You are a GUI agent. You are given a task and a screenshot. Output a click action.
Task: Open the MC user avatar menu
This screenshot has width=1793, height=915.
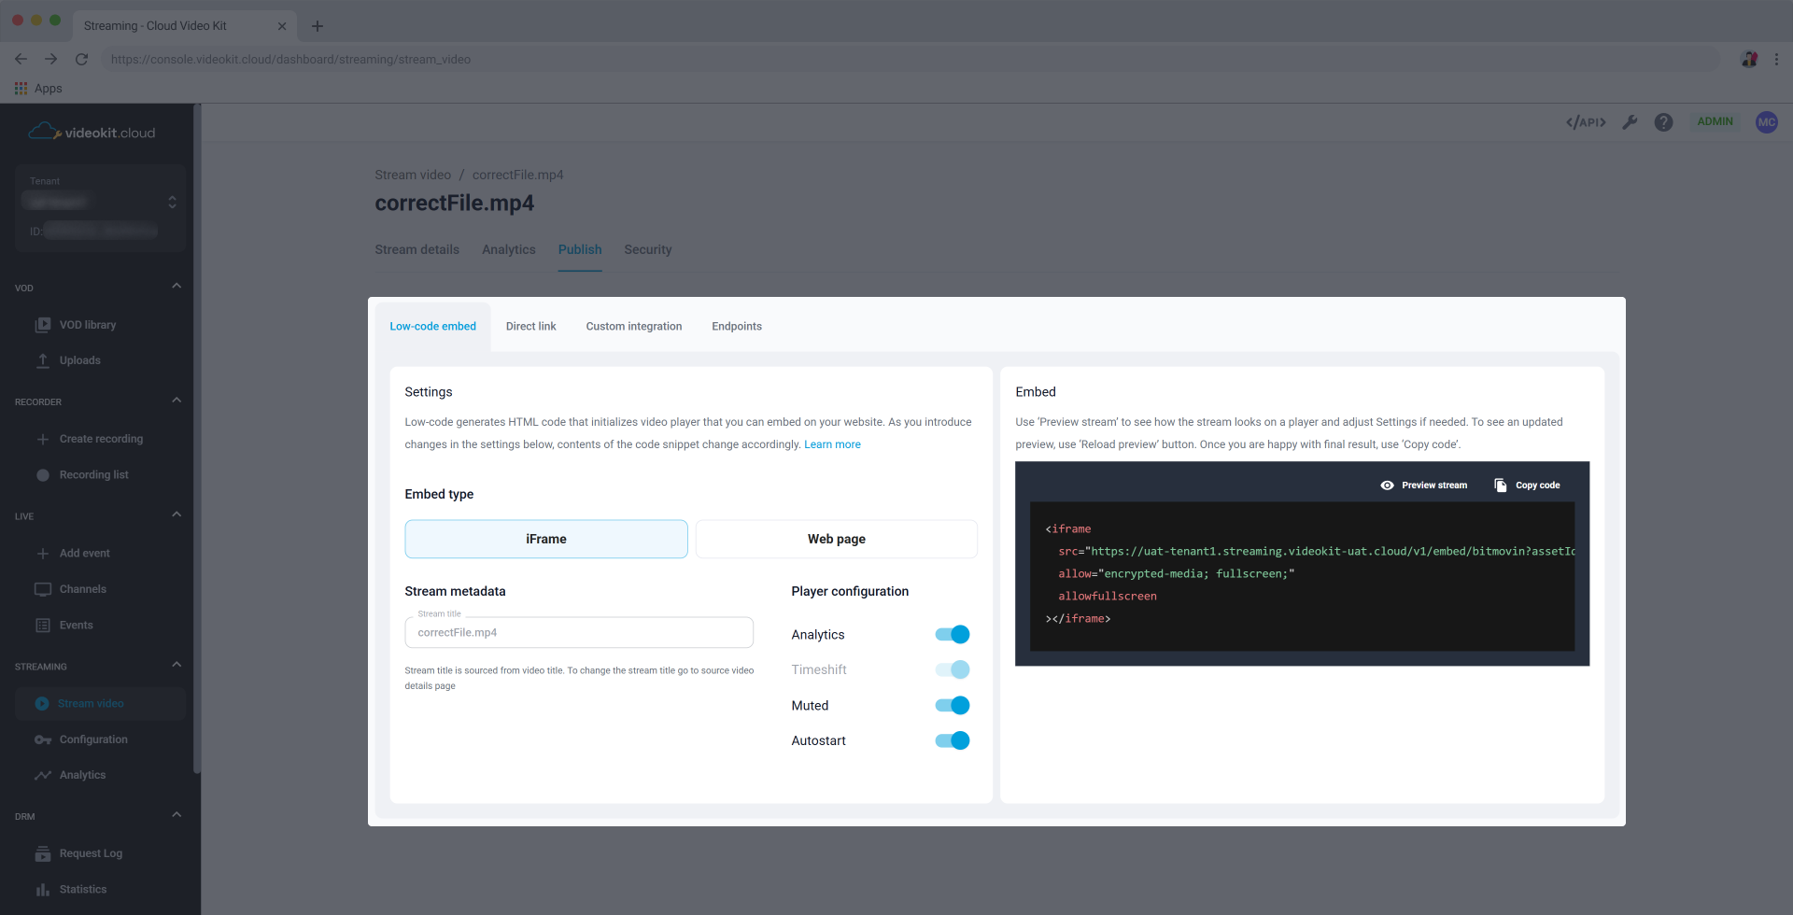[x=1766, y=122]
